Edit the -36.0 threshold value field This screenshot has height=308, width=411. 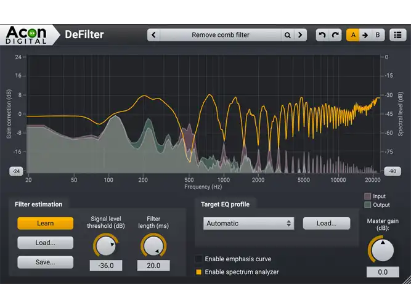(x=106, y=265)
